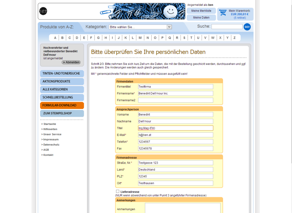Focus the Suche search field
292x213 pixels.
tap(227, 27)
